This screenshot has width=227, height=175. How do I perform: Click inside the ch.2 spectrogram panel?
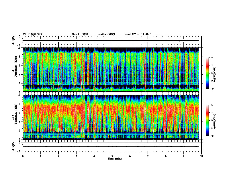(111, 117)
